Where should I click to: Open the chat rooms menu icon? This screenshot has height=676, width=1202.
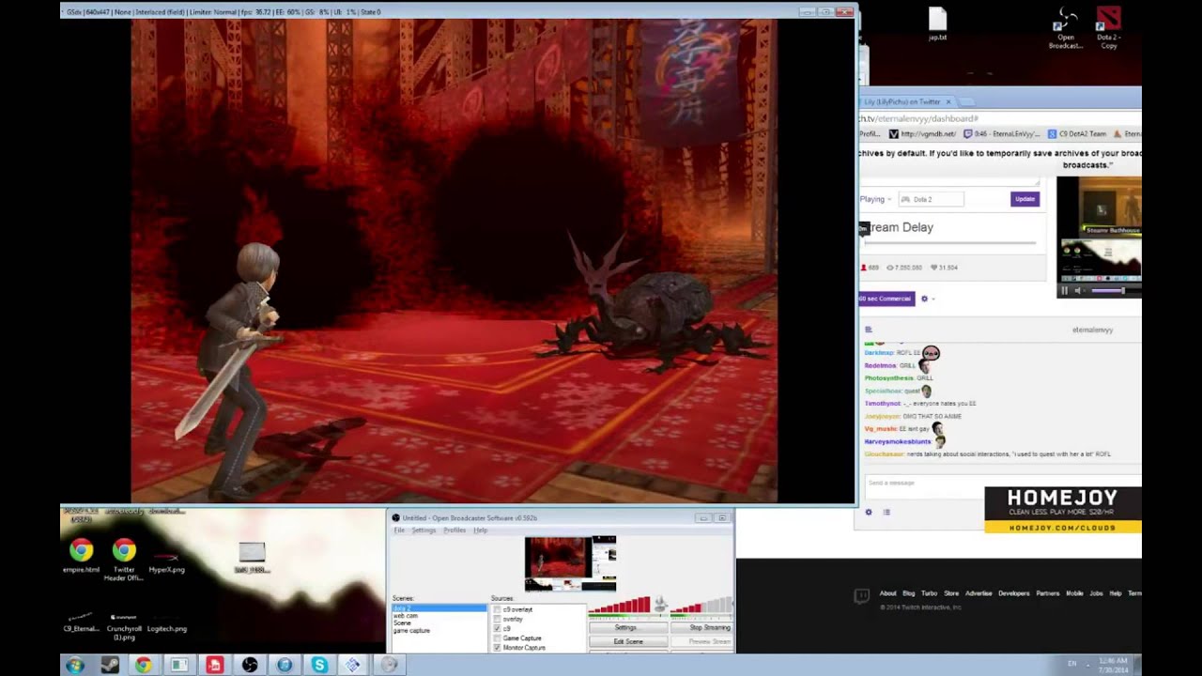point(869,330)
